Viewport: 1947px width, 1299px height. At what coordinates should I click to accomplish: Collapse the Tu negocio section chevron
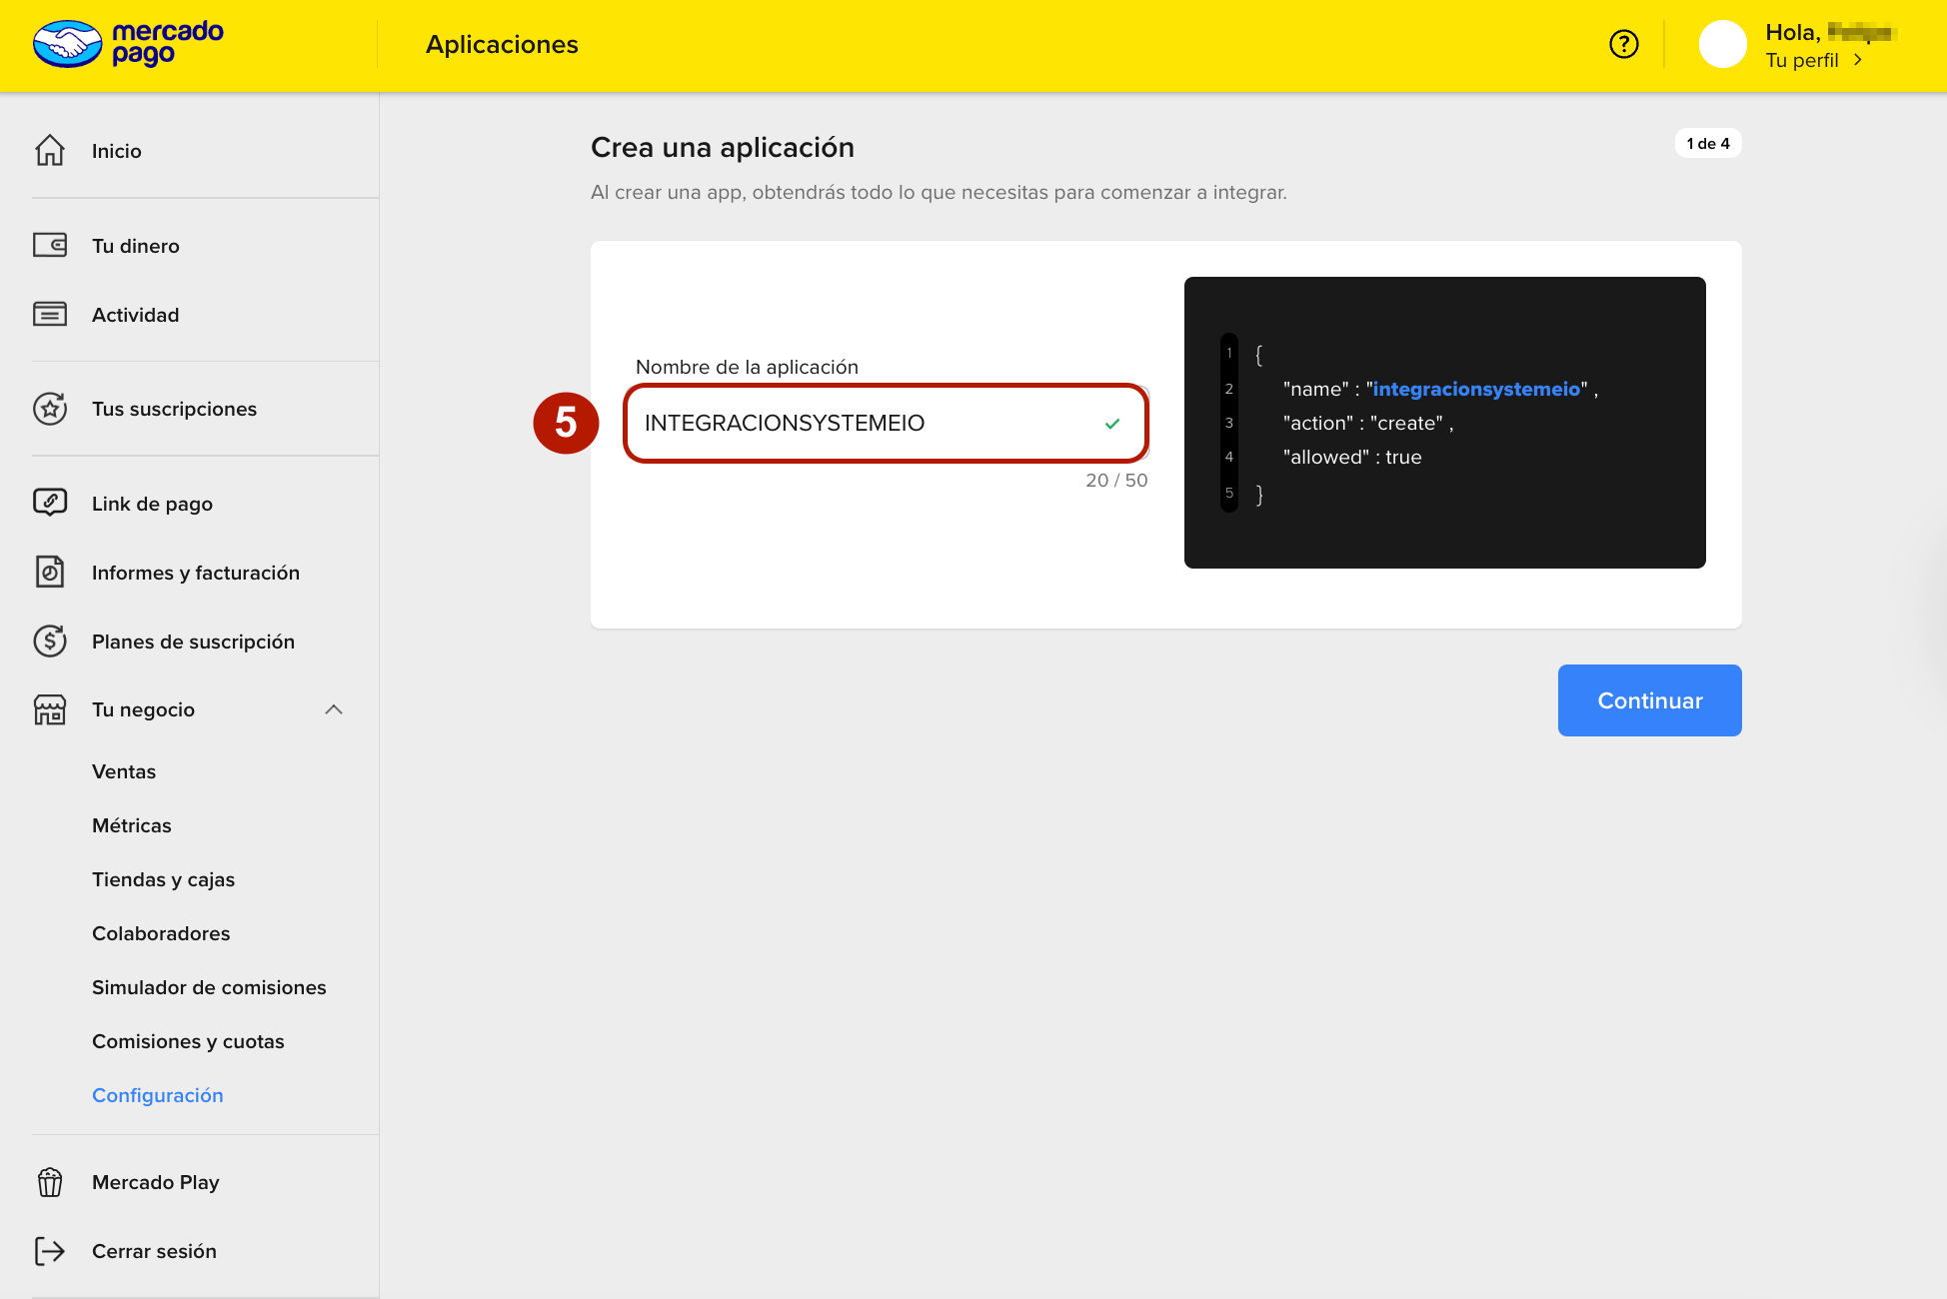(334, 709)
